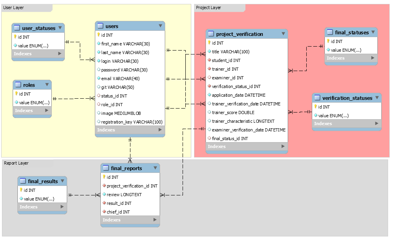396x240 pixels.
Task: Collapse final_statuses table via header arrow
Action: point(373,32)
